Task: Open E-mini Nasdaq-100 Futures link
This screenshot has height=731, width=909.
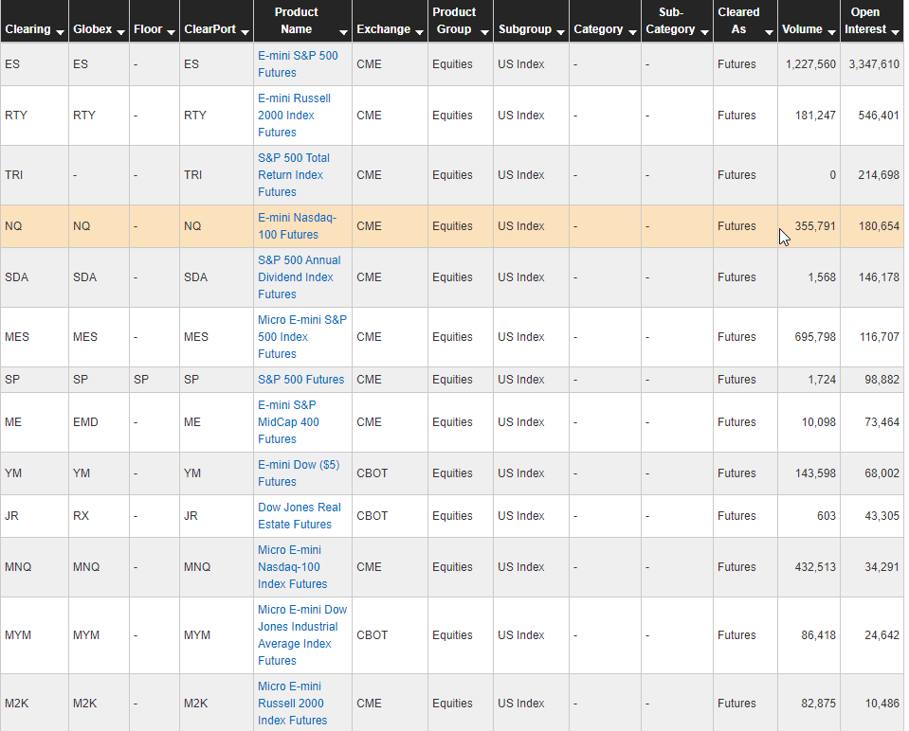Action: 298,226
